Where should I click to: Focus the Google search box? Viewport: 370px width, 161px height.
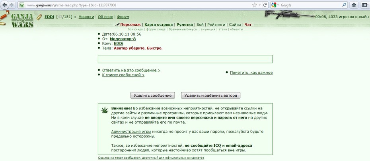(x=310, y=5)
